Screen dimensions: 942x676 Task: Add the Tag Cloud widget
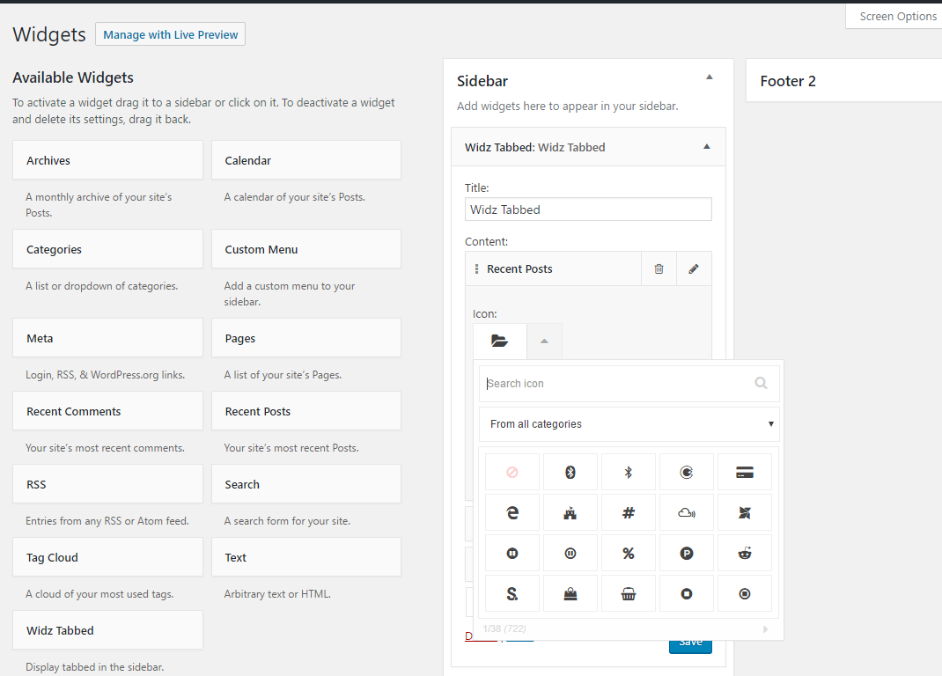[x=107, y=557]
